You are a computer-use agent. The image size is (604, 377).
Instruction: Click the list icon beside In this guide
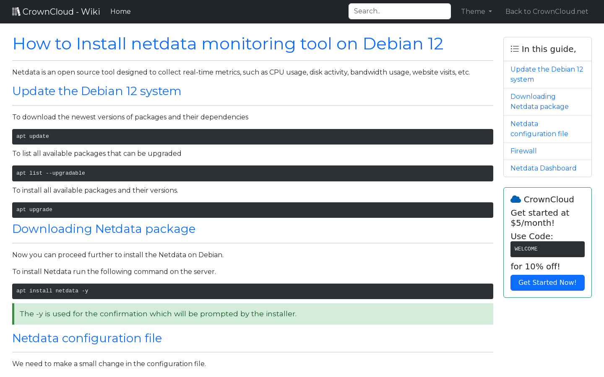[515, 49]
